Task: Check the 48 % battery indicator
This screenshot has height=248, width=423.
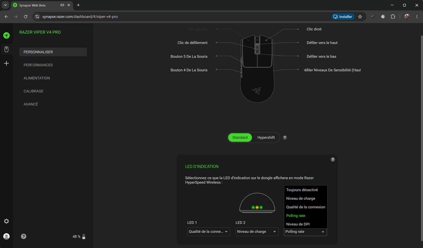Action: (79, 236)
